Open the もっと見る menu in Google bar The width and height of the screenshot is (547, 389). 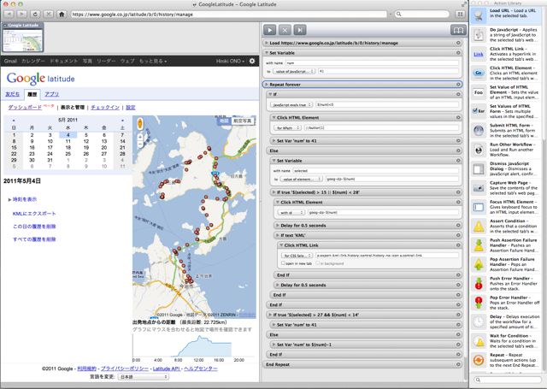click(153, 61)
